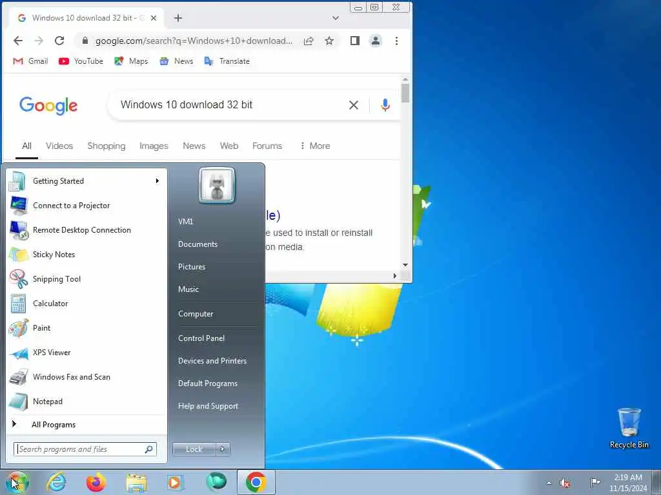
Task: Open Paint from Start menu
Action: pos(86,328)
